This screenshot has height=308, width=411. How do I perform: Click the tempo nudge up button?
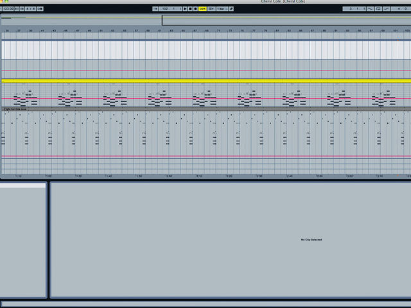22,8
